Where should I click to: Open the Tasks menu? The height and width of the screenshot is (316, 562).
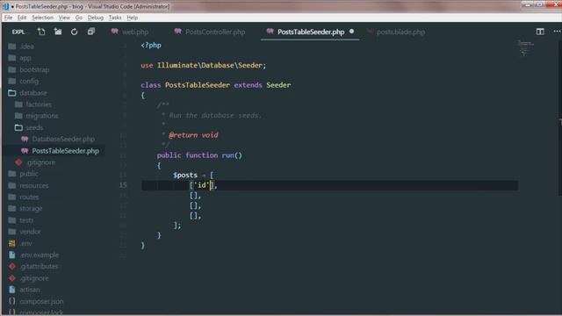point(115,18)
